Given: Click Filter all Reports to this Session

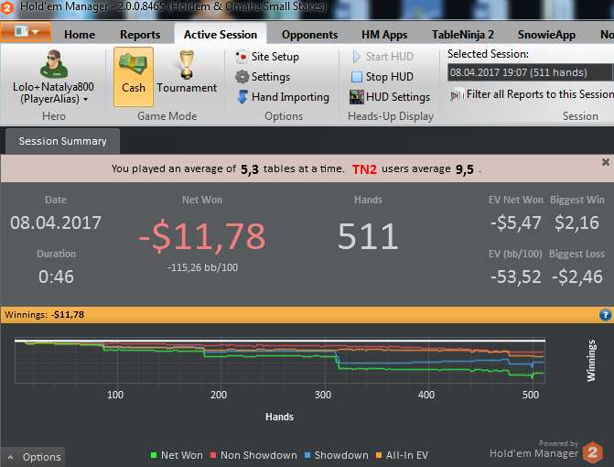Looking at the screenshot, I should click(x=532, y=94).
